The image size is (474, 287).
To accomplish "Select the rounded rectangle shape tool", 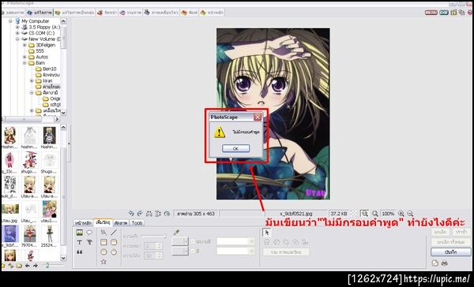I will coord(114,242).
